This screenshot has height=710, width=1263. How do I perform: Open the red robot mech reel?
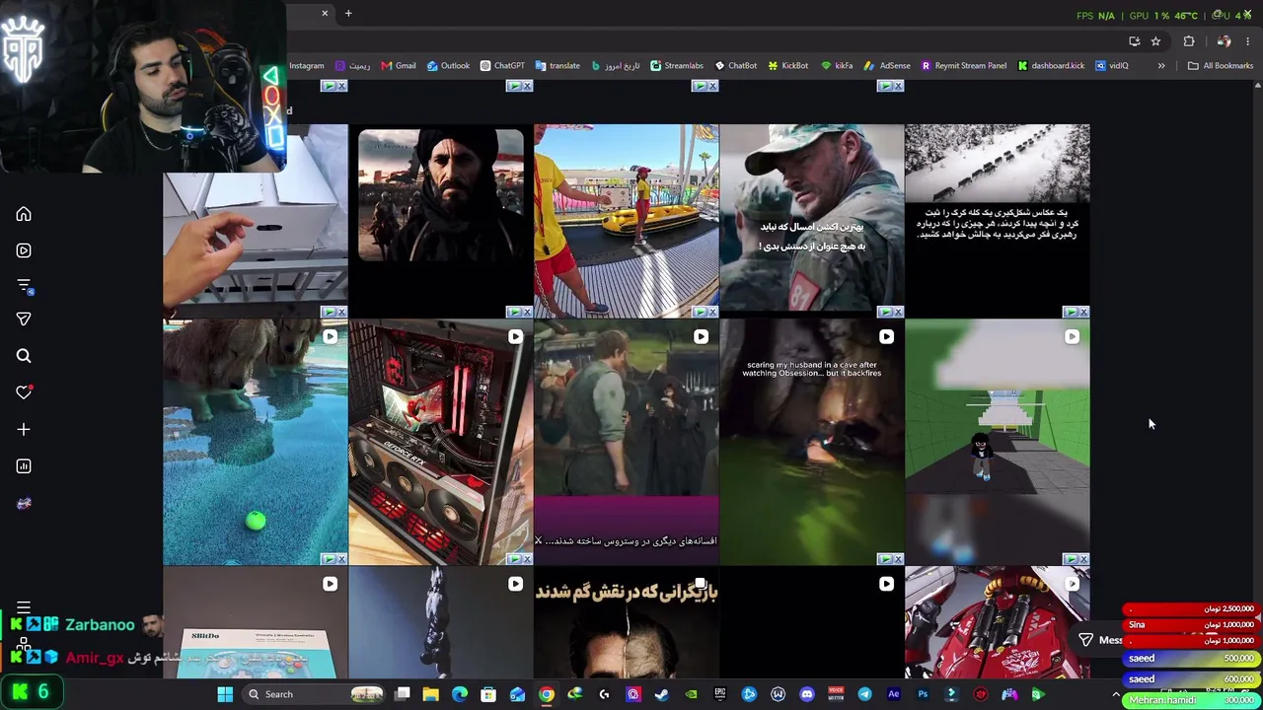tap(998, 623)
